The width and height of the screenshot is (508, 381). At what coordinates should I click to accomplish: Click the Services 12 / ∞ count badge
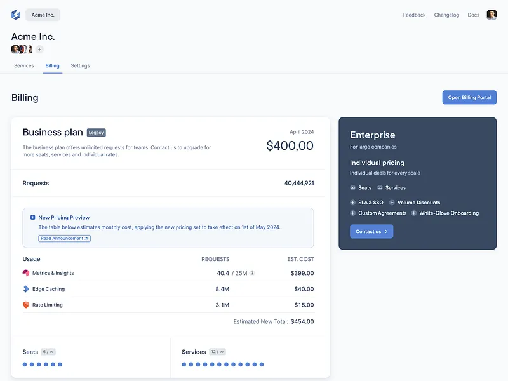(x=217, y=352)
